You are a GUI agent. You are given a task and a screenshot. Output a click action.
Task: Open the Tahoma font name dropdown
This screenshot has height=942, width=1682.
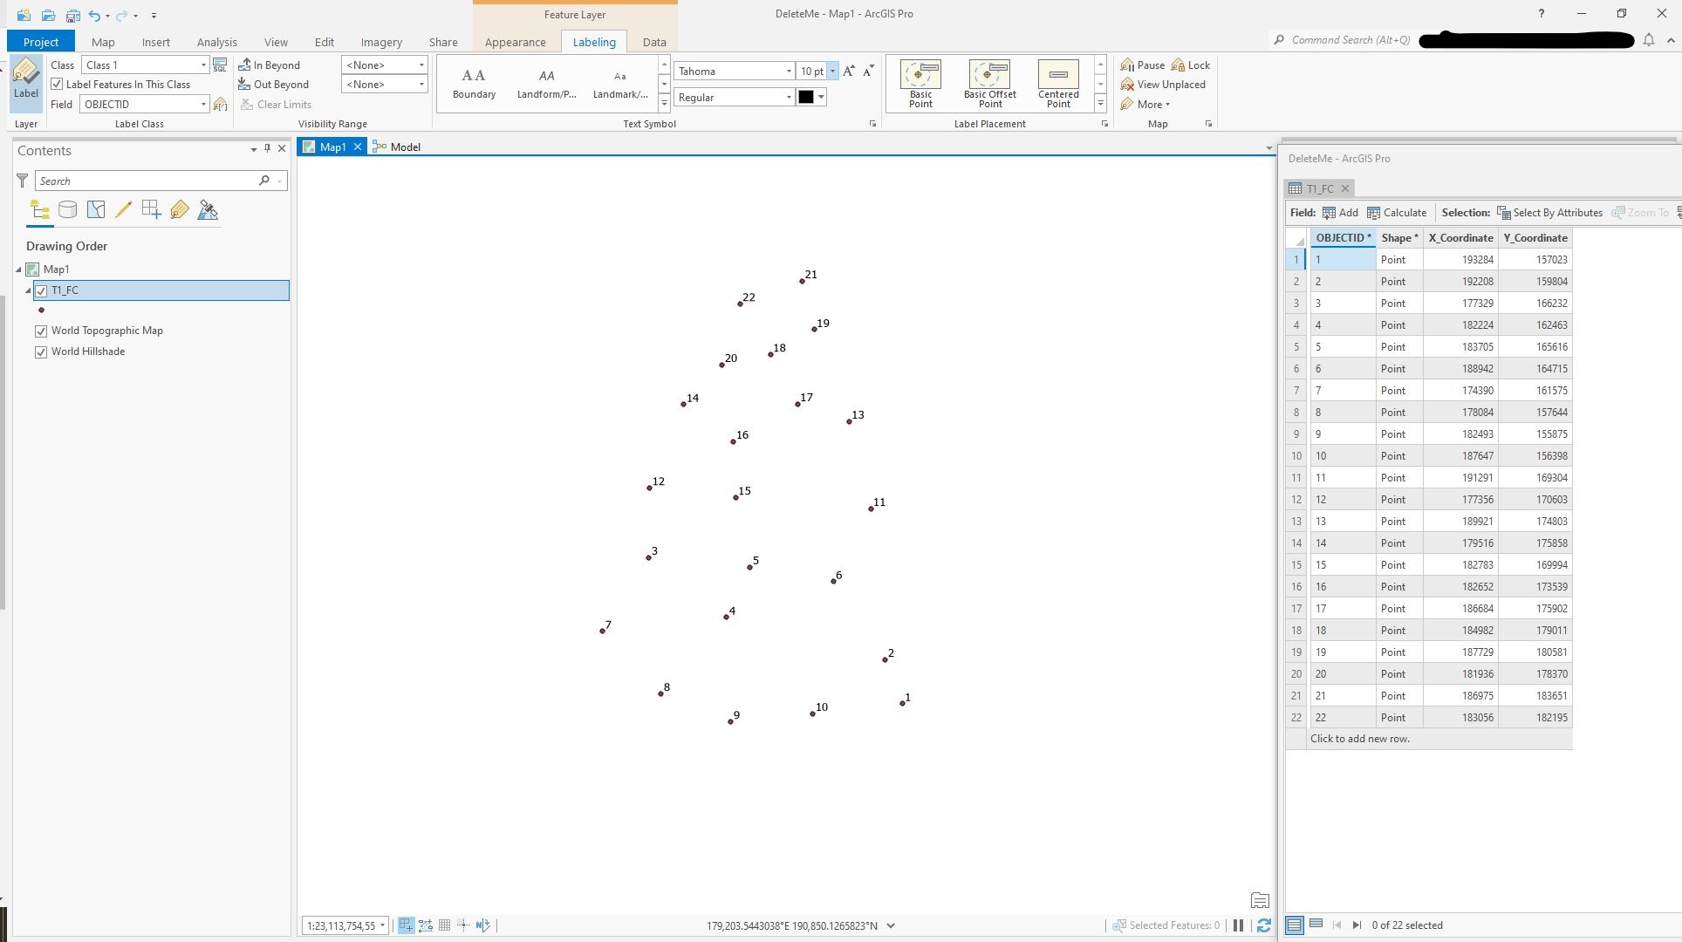click(x=789, y=72)
